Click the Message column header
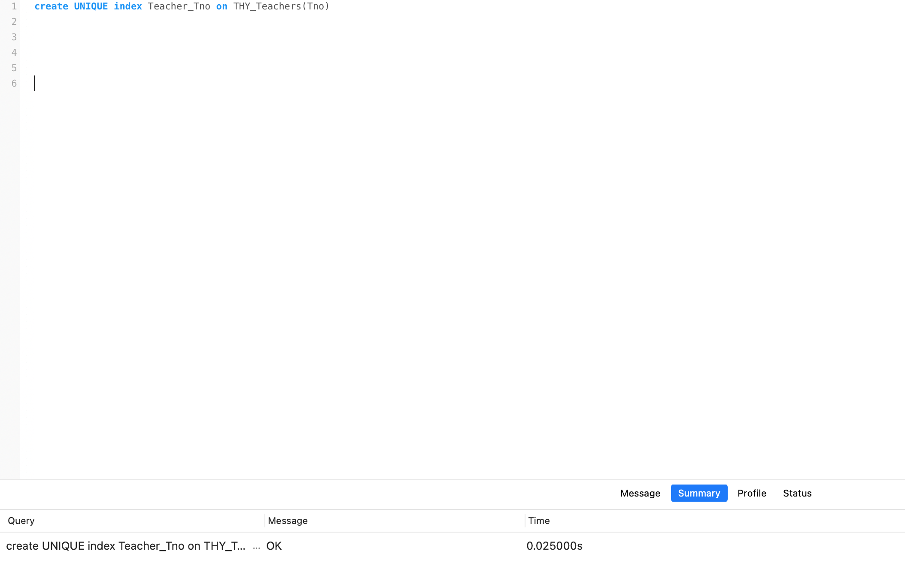Screen dimensions: 905x572 click(x=288, y=521)
